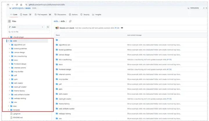Screen dimensions: 209x121
Task: Open the slack-gif-creator folder link in table
Action: point(65,99)
